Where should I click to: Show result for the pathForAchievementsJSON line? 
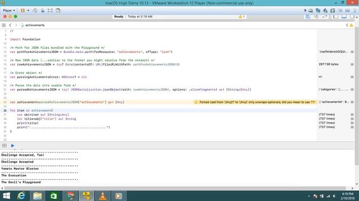tap(352, 52)
